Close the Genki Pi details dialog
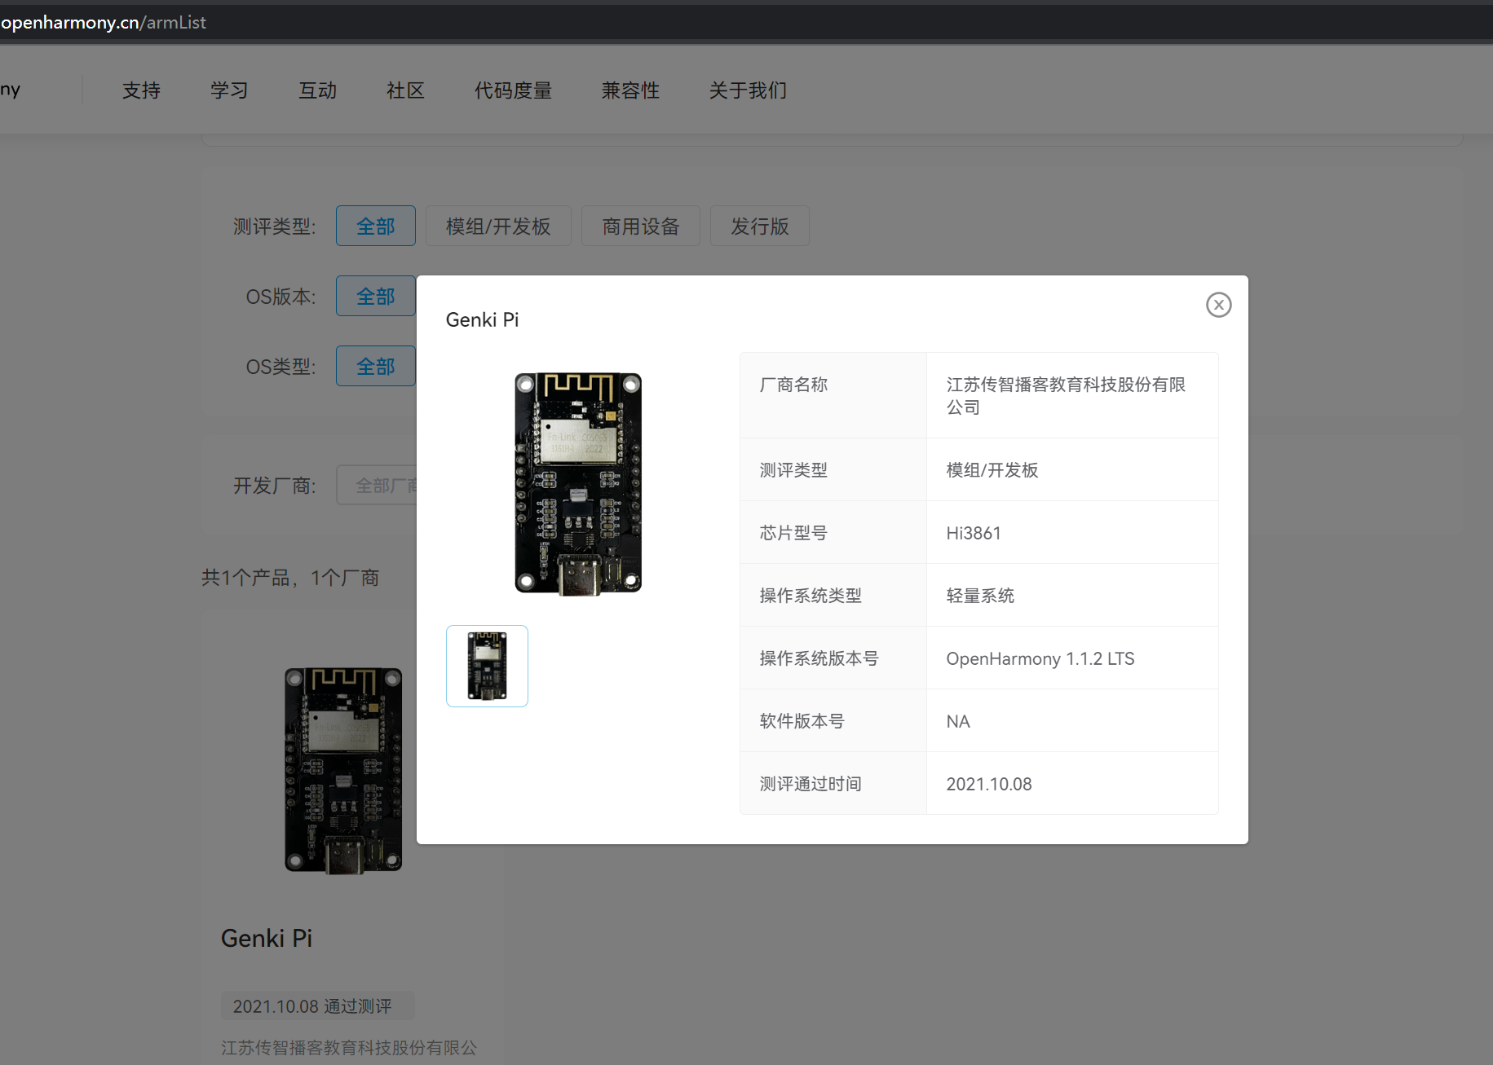This screenshot has height=1065, width=1493. click(x=1218, y=305)
